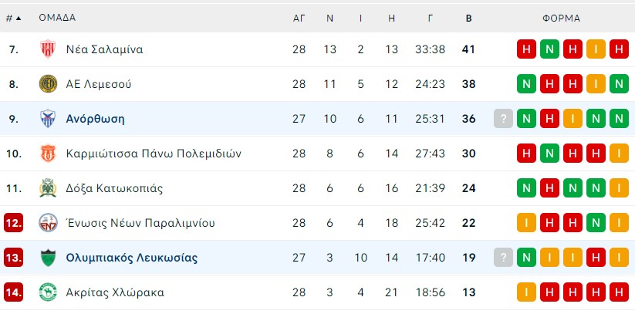
Task: Sort by the ΑΓ matches column header
Action: [x=299, y=19]
